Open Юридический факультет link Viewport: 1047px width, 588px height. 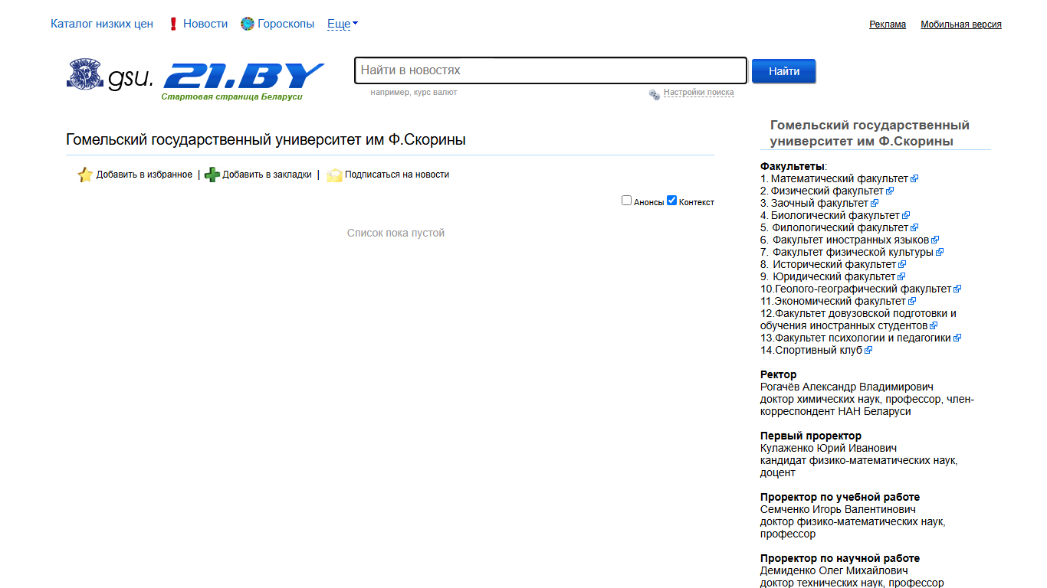[834, 276]
